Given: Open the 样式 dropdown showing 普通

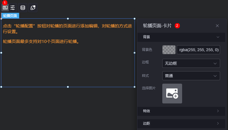Looking at the screenshot, I should [191, 76].
